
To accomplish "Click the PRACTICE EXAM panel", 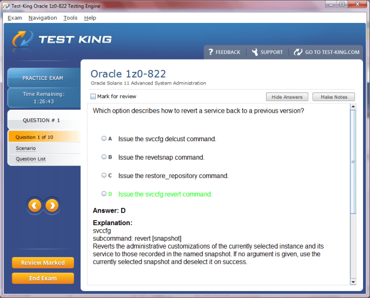I will click(x=44, y=78).
